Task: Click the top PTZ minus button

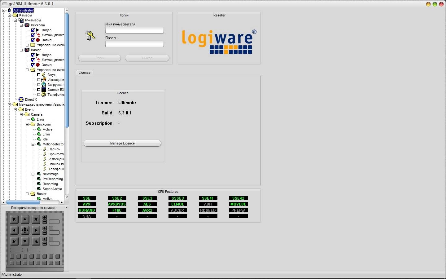Action: coord(45,222)
